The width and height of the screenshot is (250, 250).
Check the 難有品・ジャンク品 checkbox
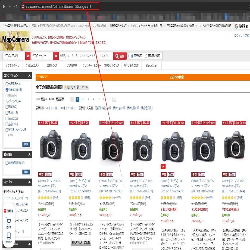(x=7, y=130)
